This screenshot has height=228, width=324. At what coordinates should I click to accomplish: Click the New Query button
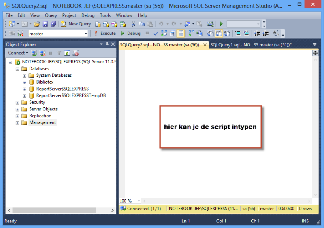pos(76,24)
